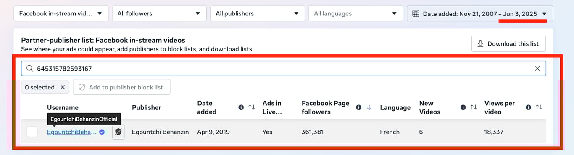
Task: Click Add to publisher block list
Action: (x=121, y=87)
